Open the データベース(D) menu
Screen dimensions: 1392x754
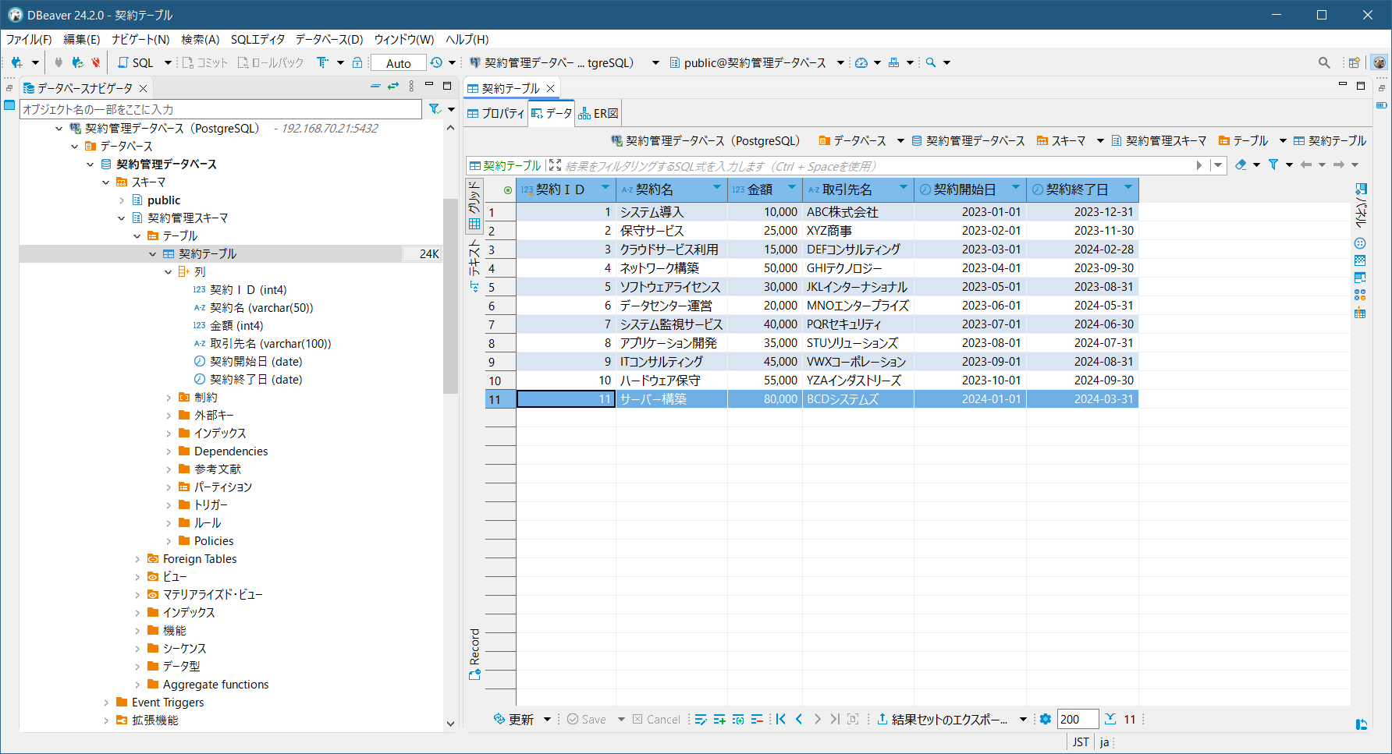click(329, 39)
